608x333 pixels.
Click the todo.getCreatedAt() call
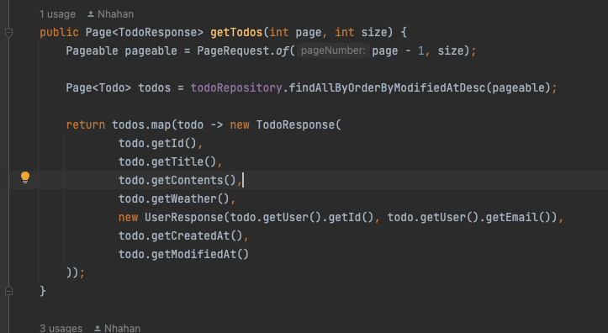(180, 235)
